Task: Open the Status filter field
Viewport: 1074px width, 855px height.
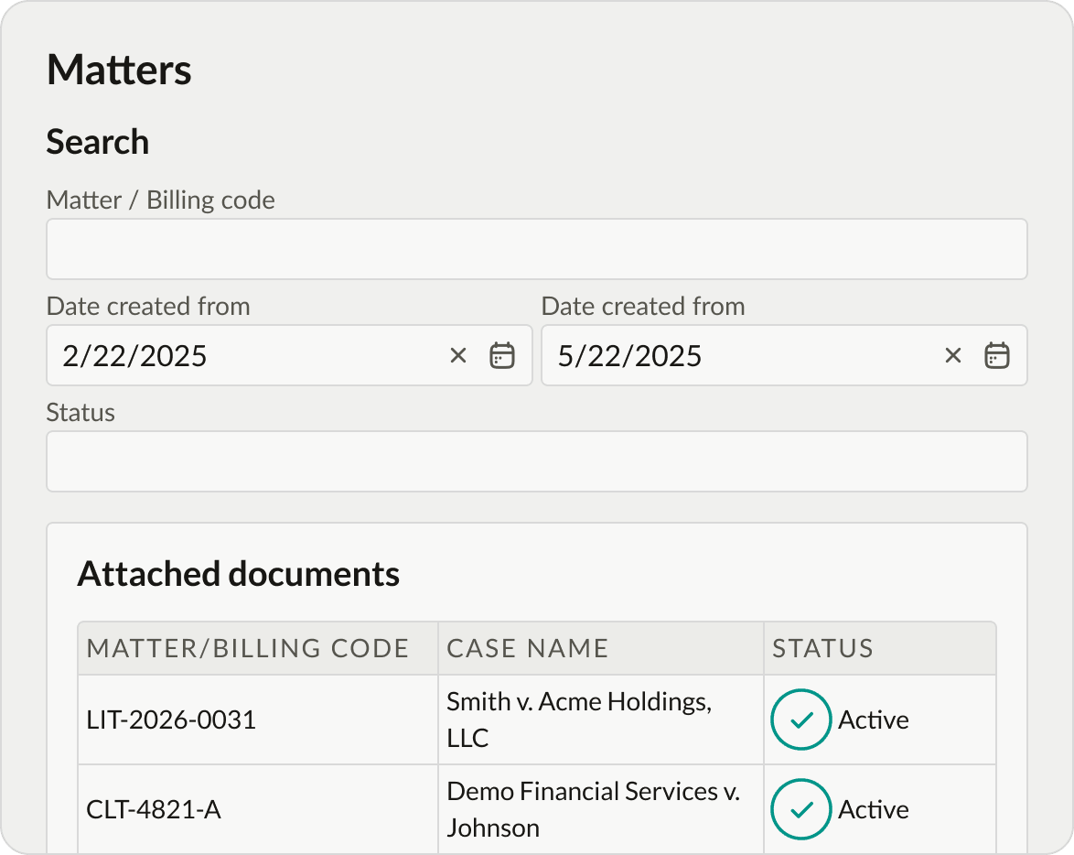Action: pos(537,461)
